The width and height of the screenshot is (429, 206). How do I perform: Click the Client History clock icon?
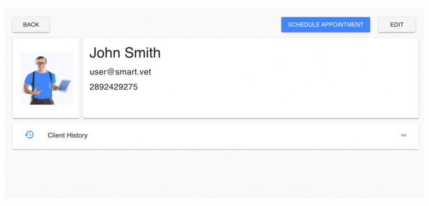tap(29, 135)
